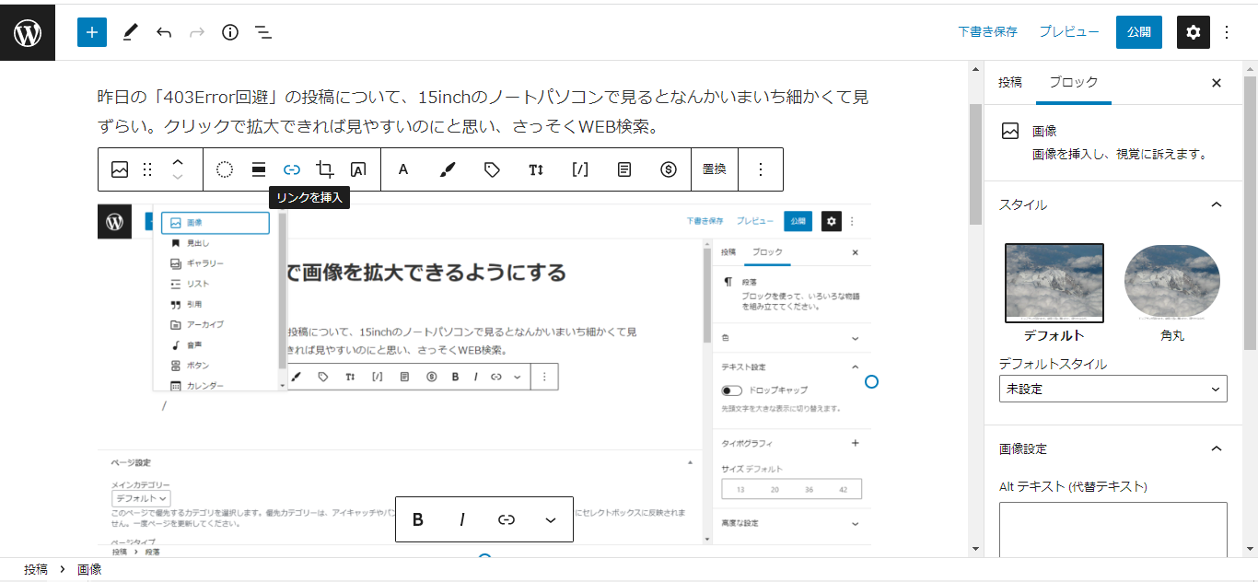
Task: Click the add text over image icon
Action: coord(358,169)
